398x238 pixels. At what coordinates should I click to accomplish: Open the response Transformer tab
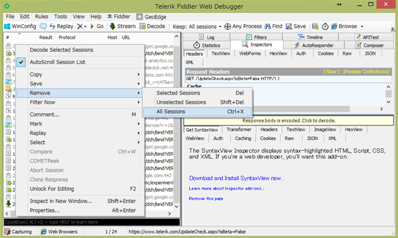point(238,130)
